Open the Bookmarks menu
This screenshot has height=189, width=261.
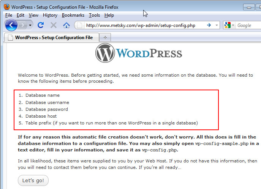(73, 15)
